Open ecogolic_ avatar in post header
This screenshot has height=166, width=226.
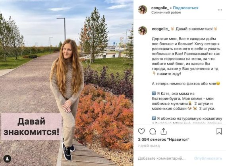coord(143,10)
